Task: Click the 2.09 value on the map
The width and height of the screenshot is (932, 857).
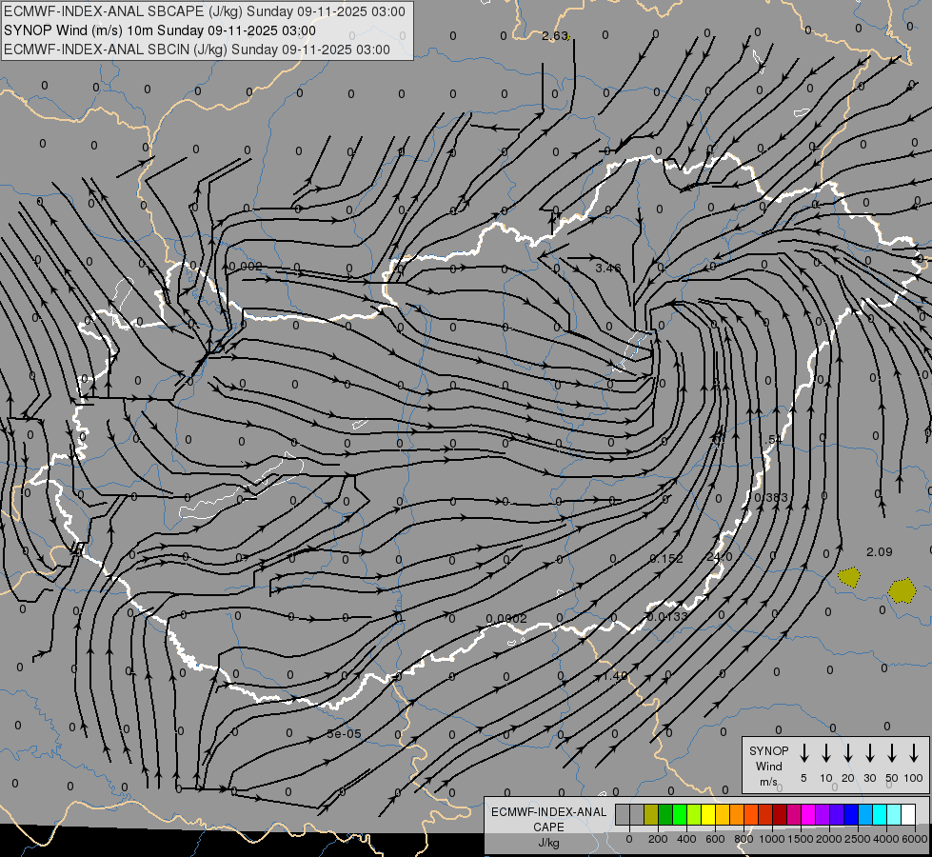Action: (879, 552)
